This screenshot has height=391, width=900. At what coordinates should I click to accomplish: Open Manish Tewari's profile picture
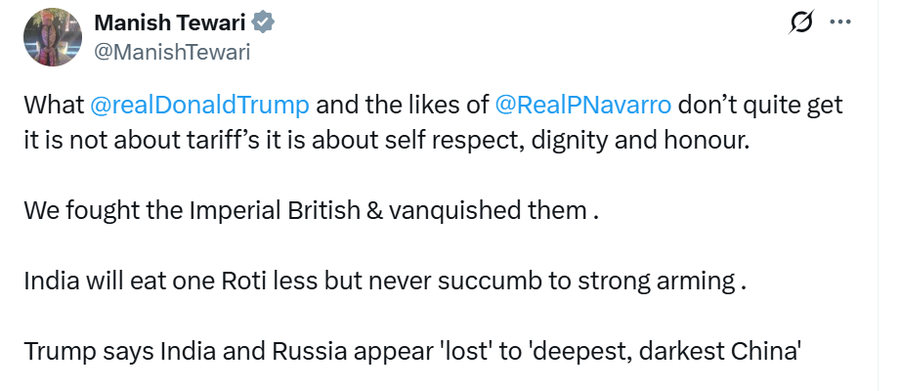[52, 37]
